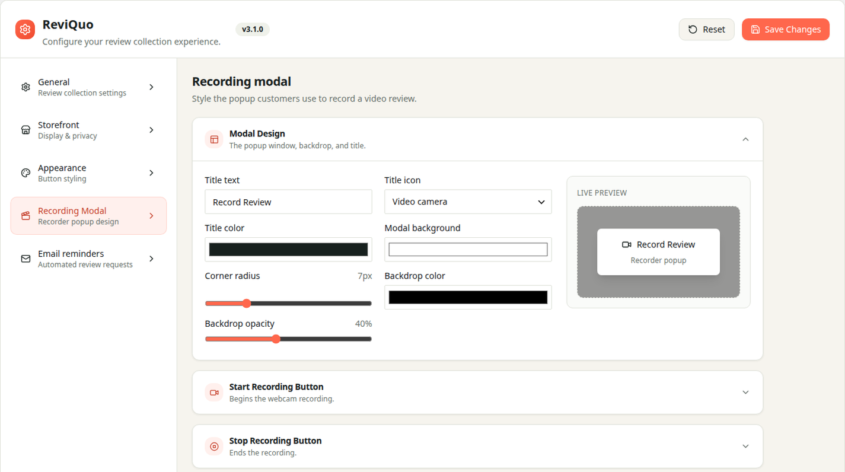Click the Backdrop opacity slider
Image resolution: width=845 pixels, height=472 pixels.
(x=288, y=339)
